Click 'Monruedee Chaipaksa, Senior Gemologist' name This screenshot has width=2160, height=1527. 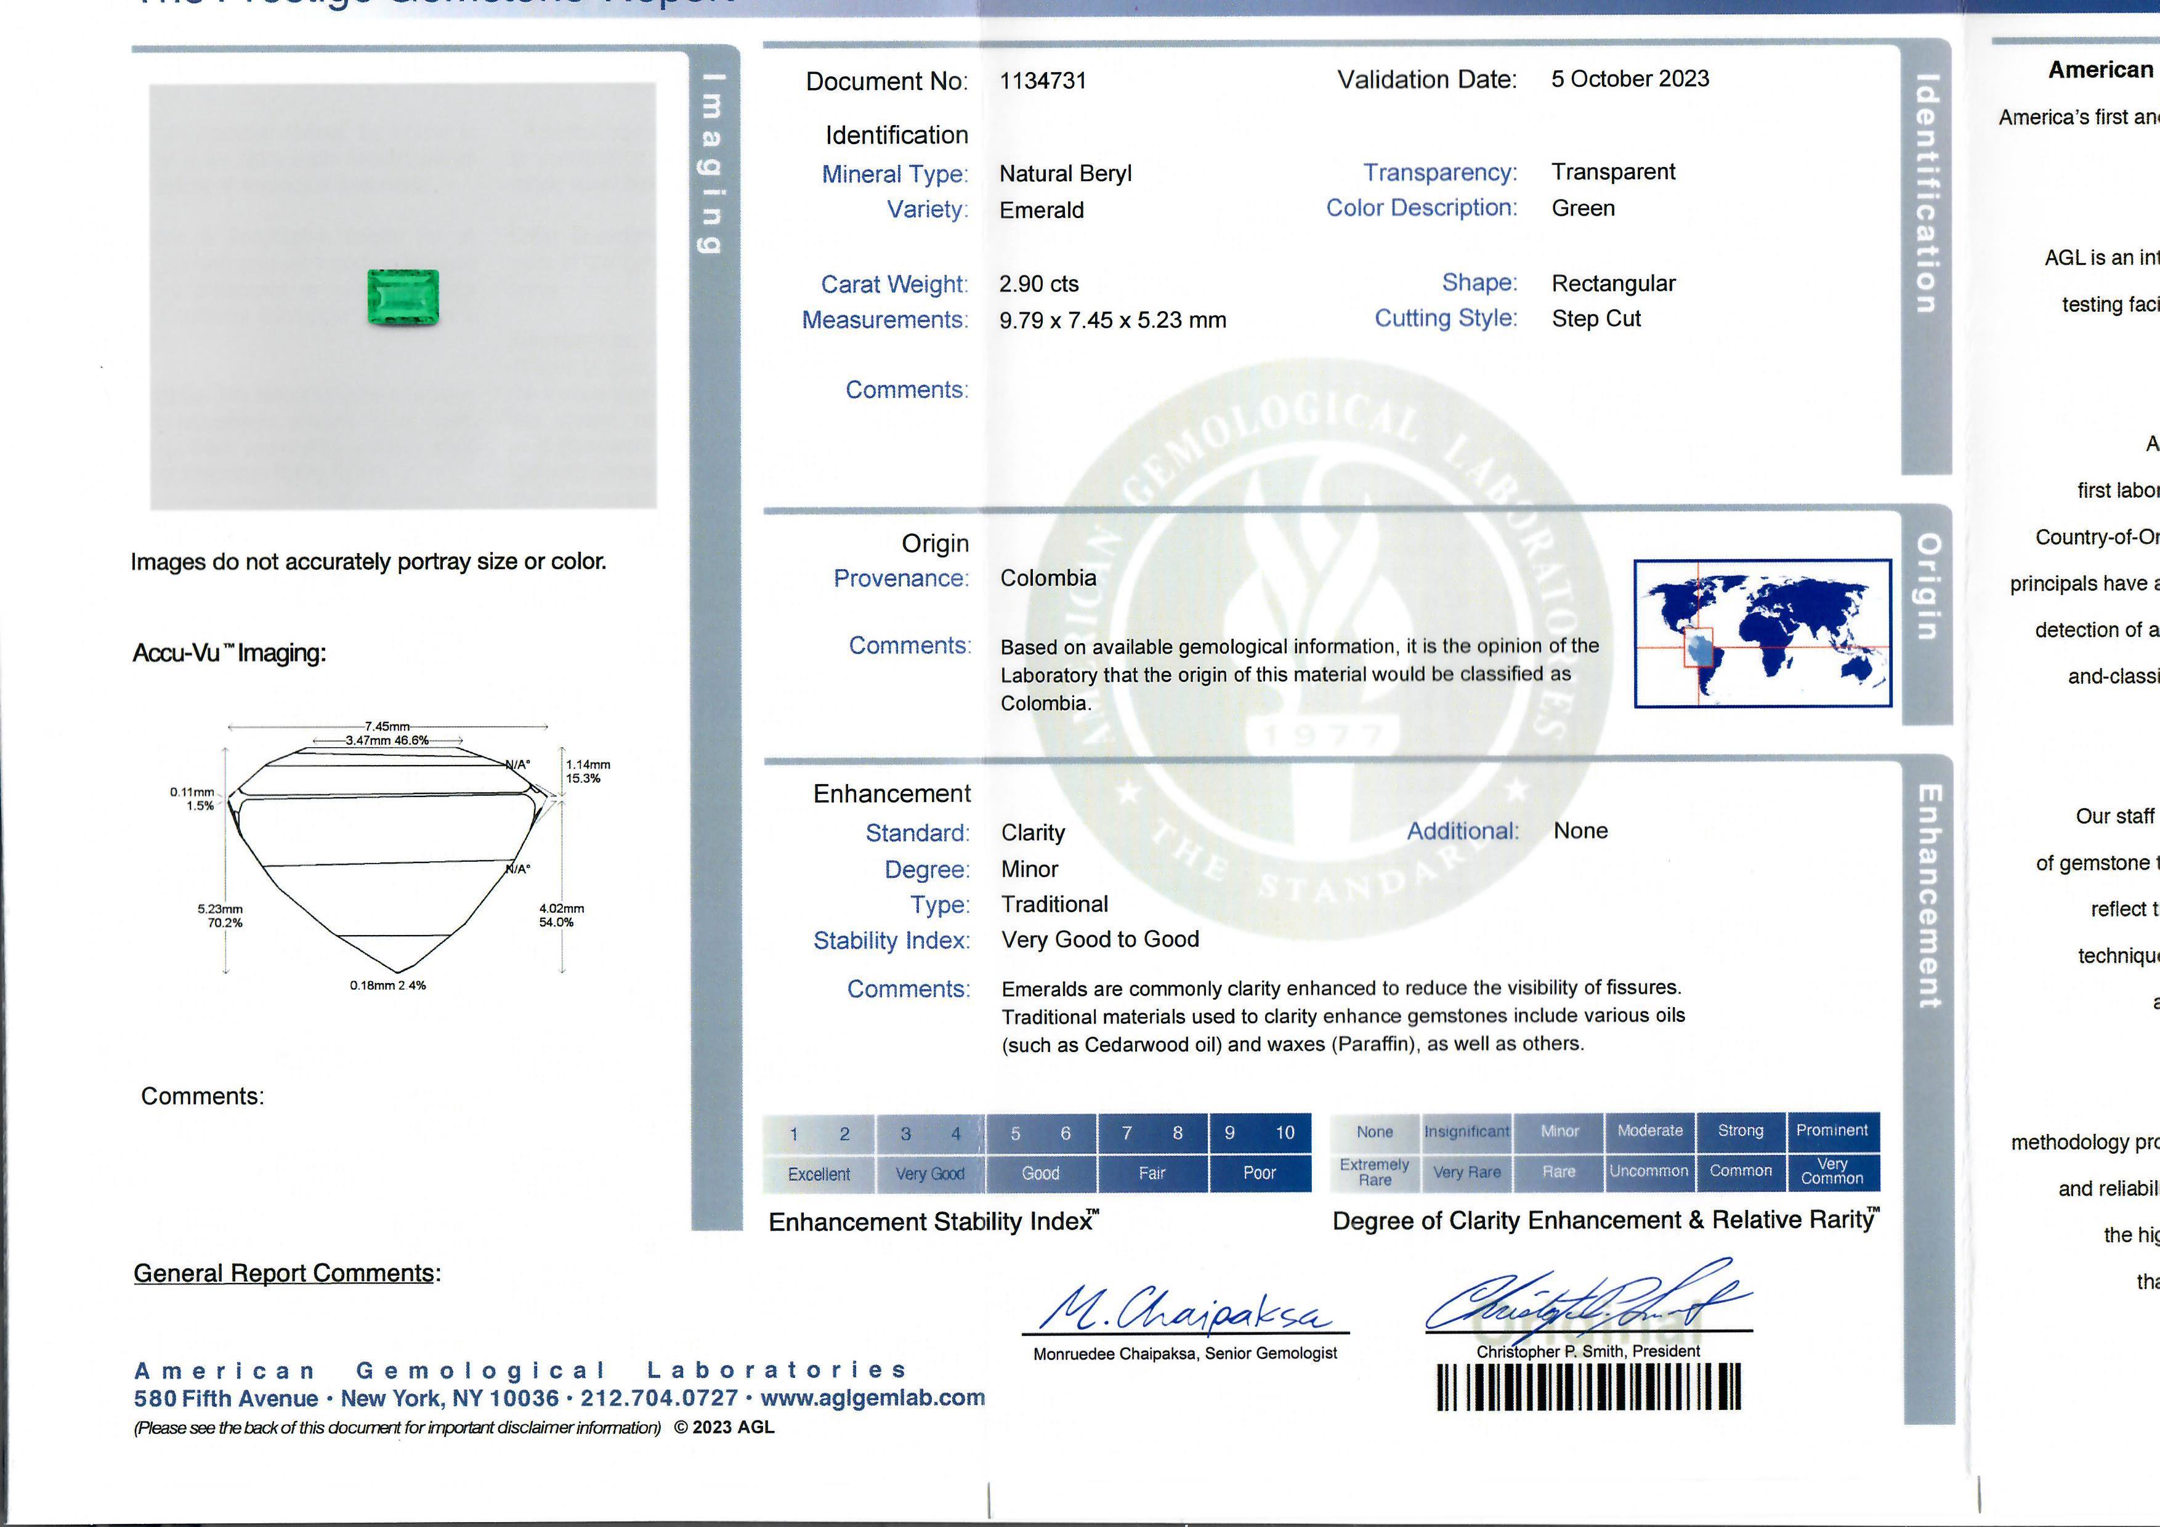[x=1184, y=1354]
